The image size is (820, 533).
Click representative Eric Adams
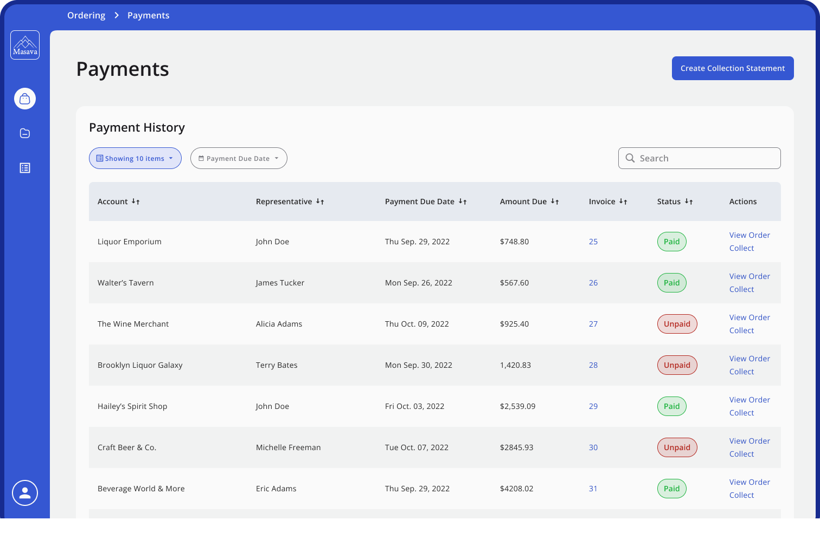276,489
